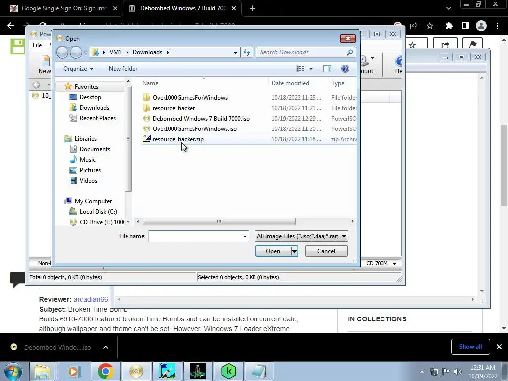
Task: Open the Over1000GamesForWindows folder
Action: (190, 98)
